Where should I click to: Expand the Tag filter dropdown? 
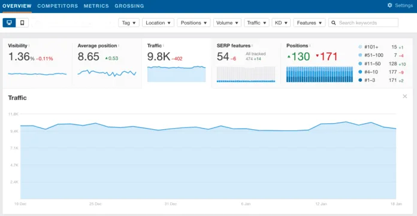[129, 23]
